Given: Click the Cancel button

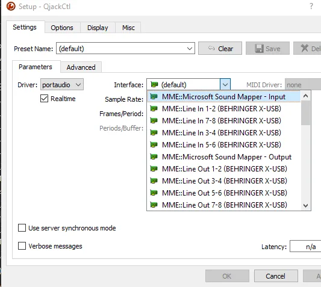Looking at the screenshot, I should (276, 276).
